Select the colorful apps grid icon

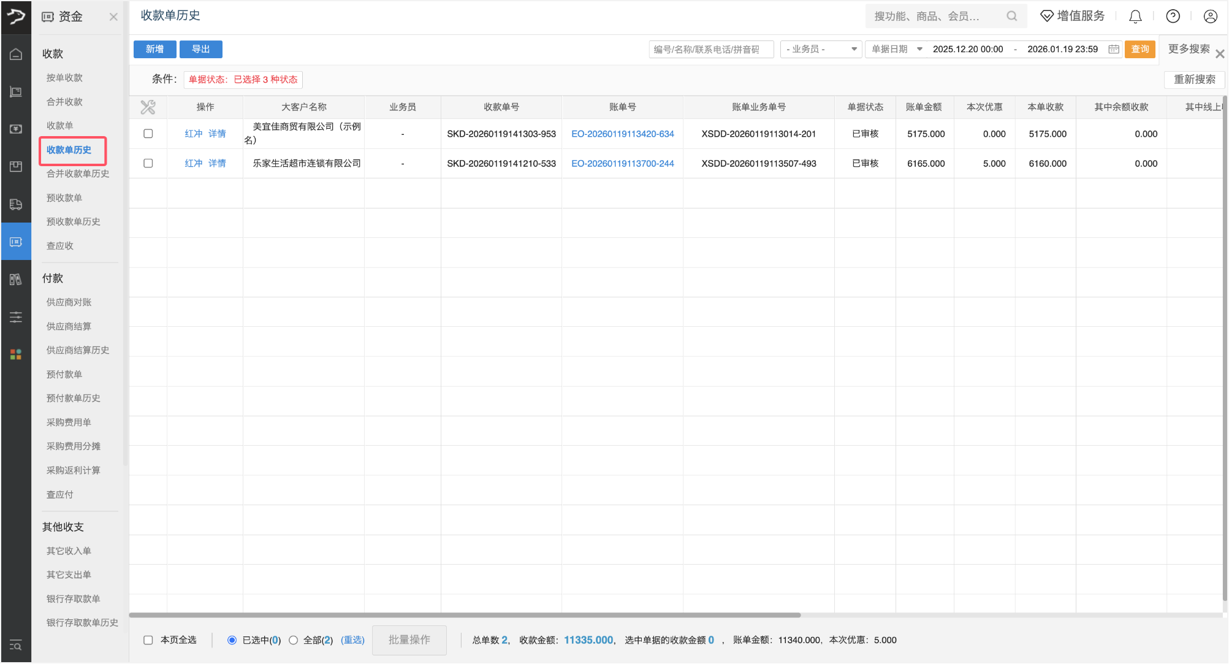click(16, 354)
